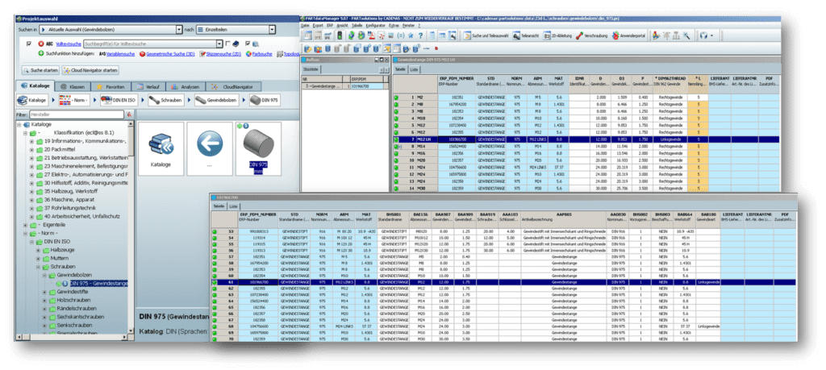Viewport: 826px width, 370px height.
Task: Toggle the Volltextsuche enable checkbox
Action: (x=29, y=44)
